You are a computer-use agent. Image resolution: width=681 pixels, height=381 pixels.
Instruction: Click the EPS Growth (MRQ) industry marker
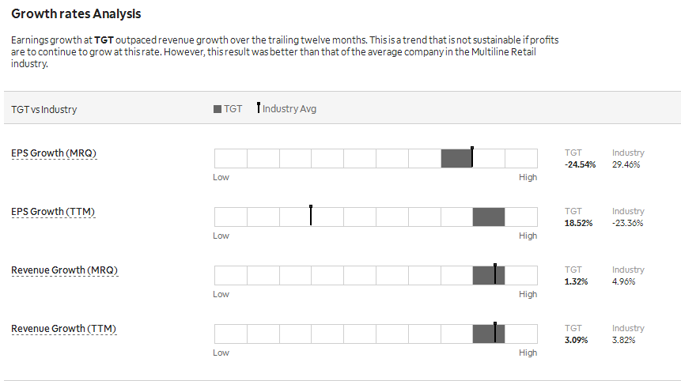tap(472, 157)
